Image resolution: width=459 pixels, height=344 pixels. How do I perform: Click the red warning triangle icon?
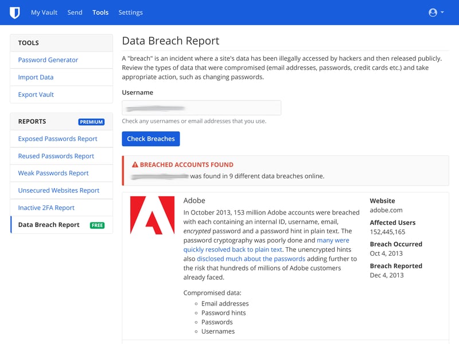(135, 165)
